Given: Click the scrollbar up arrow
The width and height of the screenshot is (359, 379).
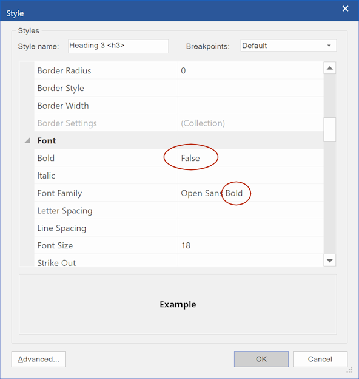Looking at the screenshot, I should (330, 68).
